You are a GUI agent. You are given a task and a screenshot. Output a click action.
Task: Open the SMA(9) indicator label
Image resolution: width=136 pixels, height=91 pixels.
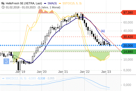52,3
